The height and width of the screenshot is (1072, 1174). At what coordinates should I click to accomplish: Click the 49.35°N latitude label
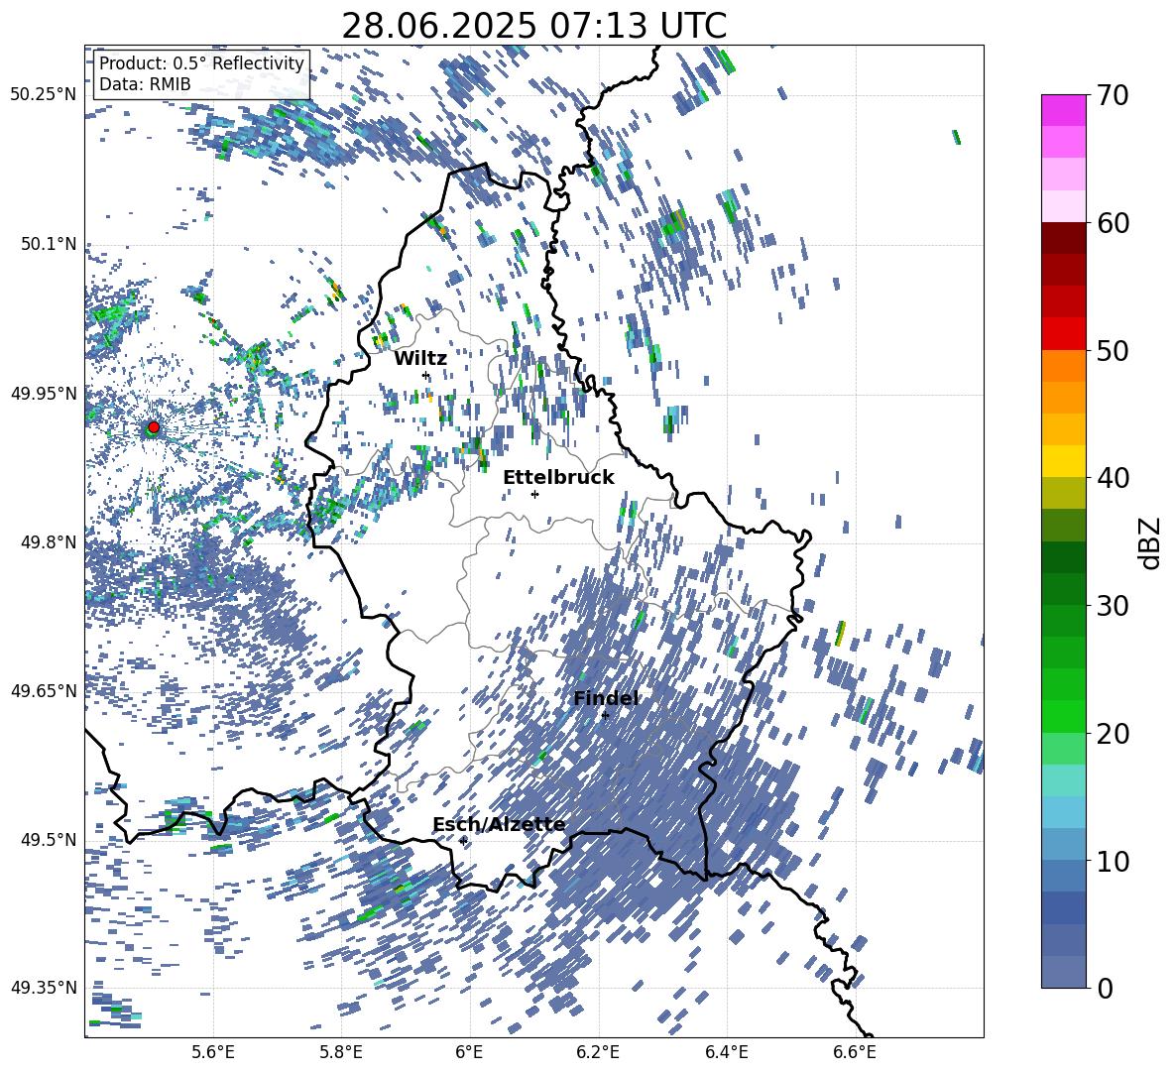tap(44, 988)
